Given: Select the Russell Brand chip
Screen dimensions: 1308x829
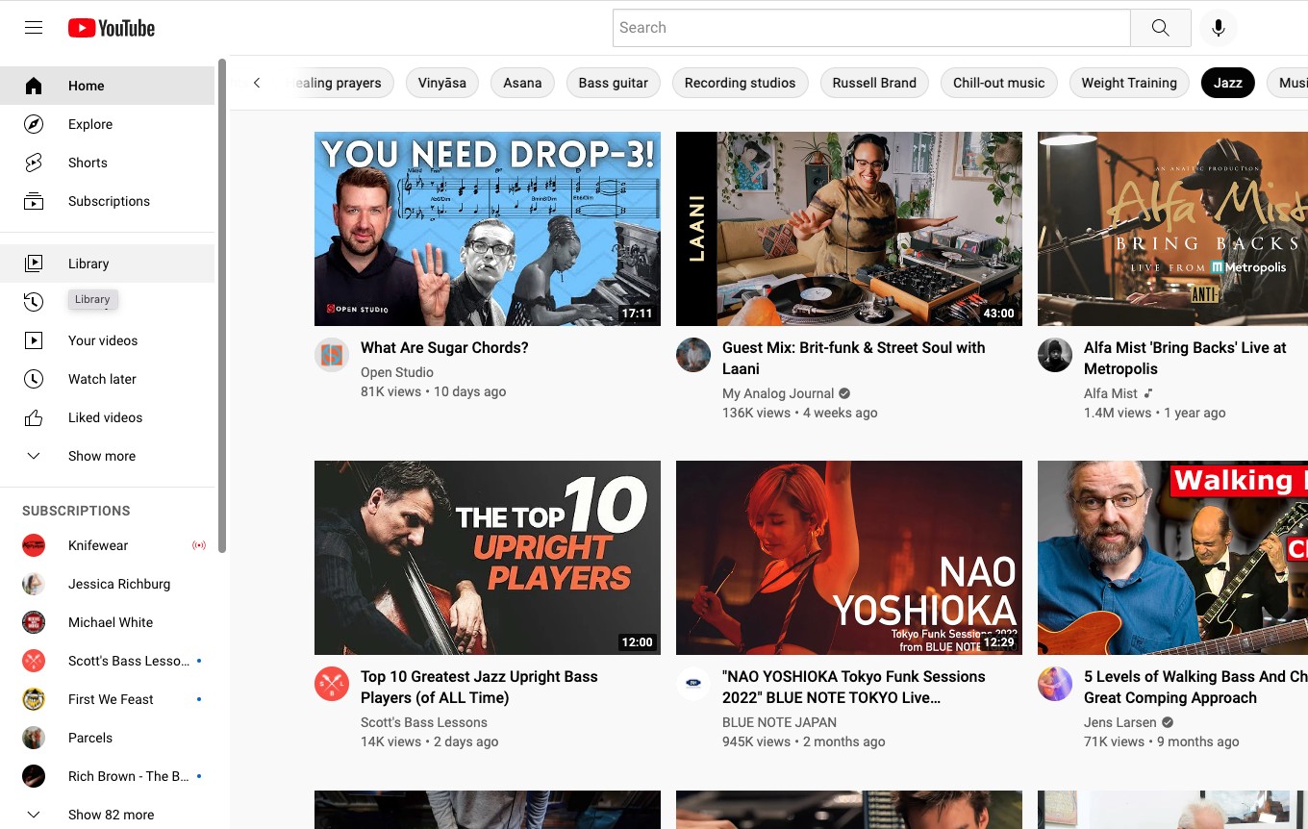Looking at the screenshot, I should coord(874,83).
